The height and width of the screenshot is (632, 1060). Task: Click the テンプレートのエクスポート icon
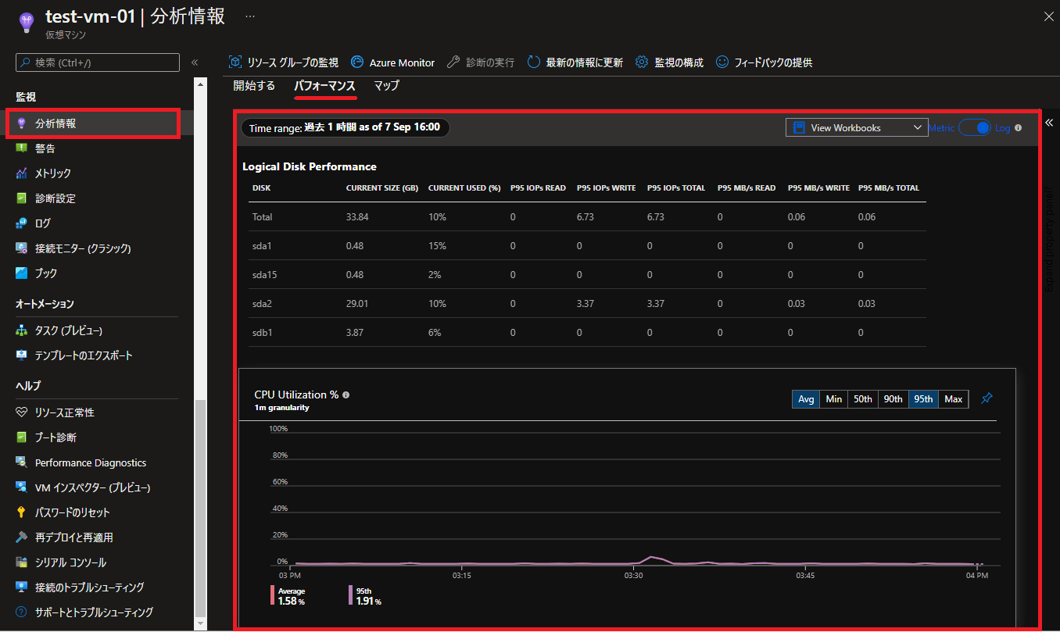click(22, 355)
